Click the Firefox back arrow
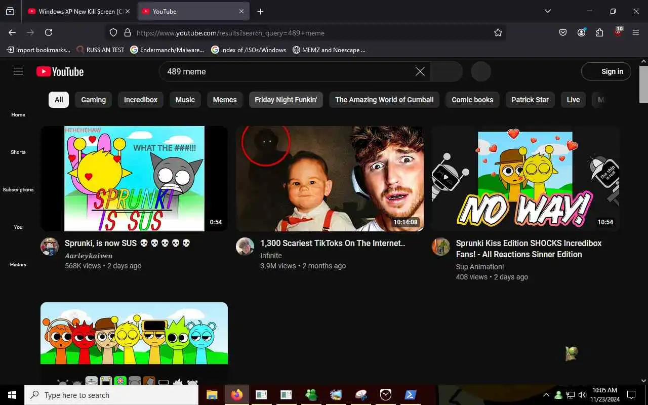Screen dimensions: 648x405 12,32
